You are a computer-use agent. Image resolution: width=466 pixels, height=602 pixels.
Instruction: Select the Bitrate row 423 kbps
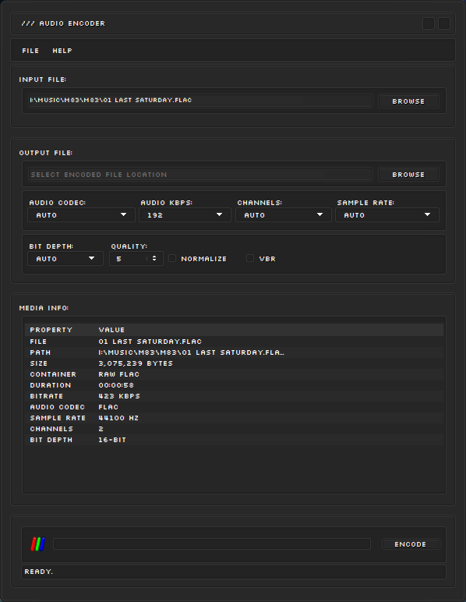click(235, 396)
